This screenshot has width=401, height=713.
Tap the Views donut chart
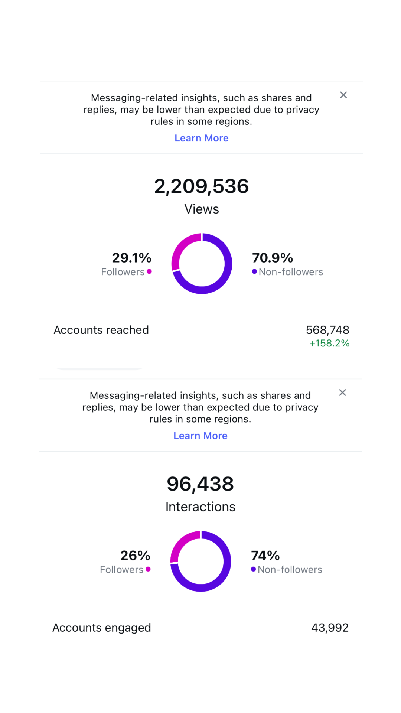pos(202,264)
